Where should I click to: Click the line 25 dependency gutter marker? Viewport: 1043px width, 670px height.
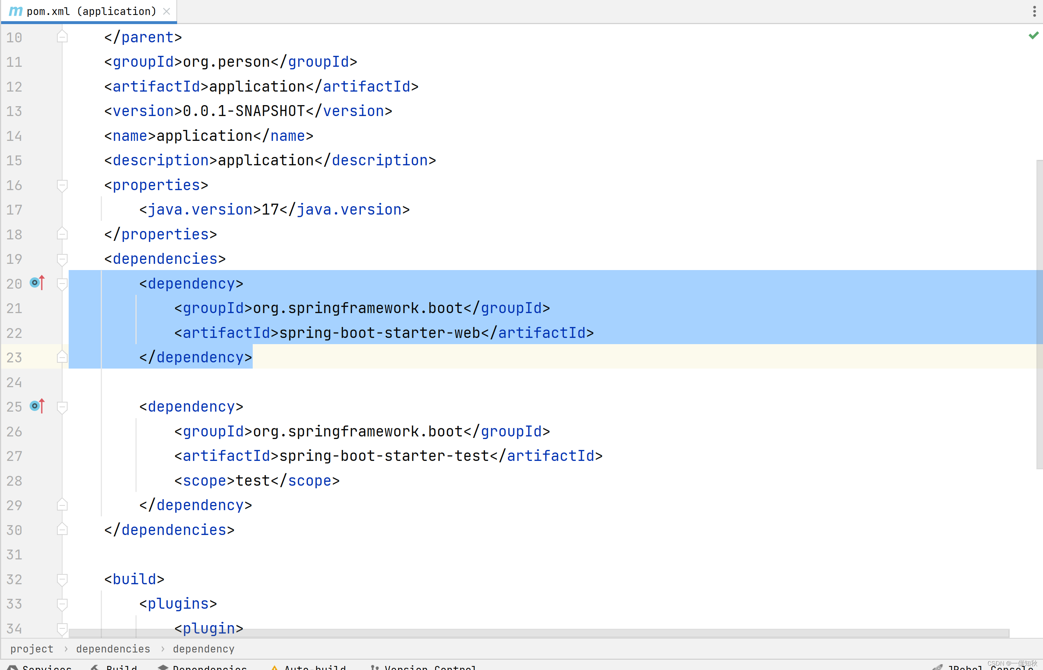pos(37,406)
